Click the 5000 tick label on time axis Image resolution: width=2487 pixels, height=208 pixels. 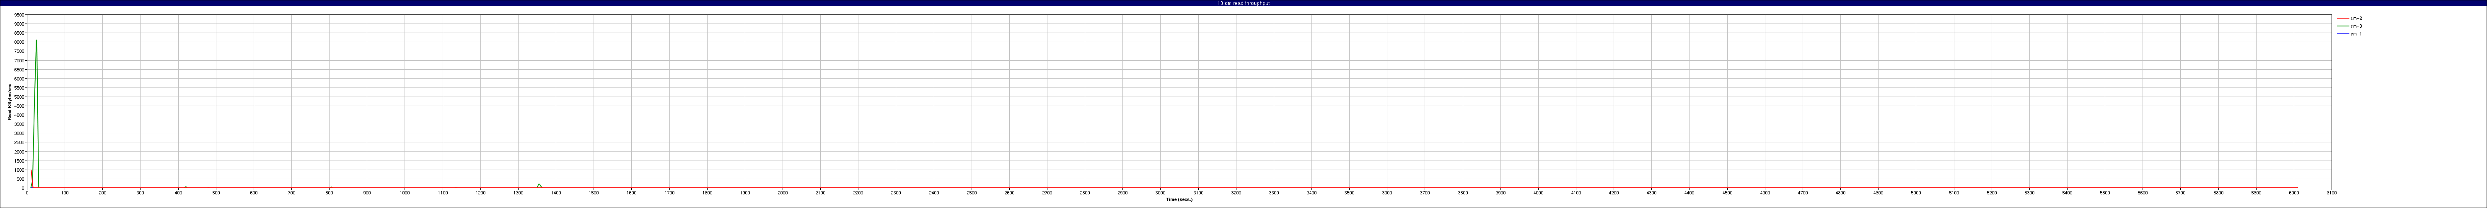click(1916, 193)
